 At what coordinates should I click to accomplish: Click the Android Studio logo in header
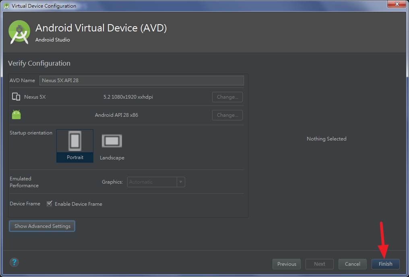(x=19, y=32)
